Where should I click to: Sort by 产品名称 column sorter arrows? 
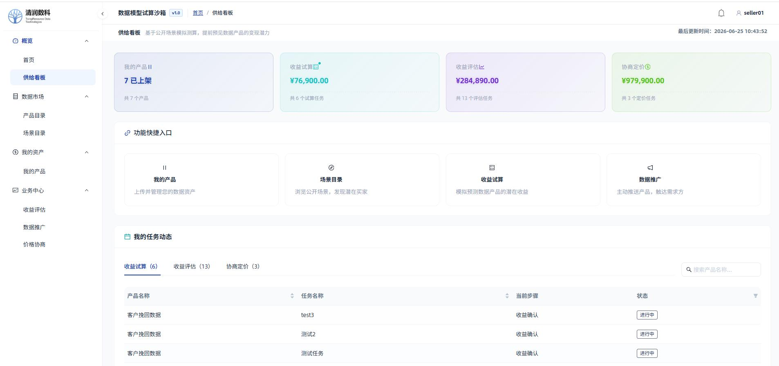[292, 296]
